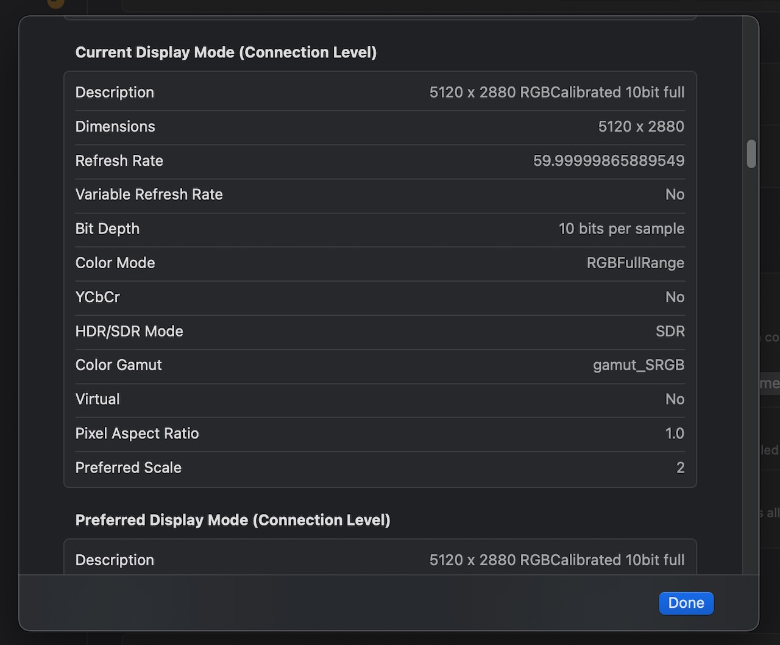Viewport: 780px width, 645px height.
Task: Select the SDR value for HDR/SDR Mode
Action: (x=670, y=331)
